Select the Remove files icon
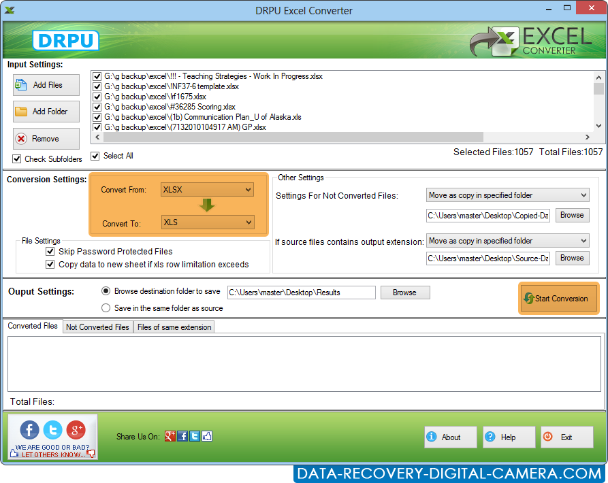Image resolution: width=608 pixels, height=483 pixels. [20, 138]
